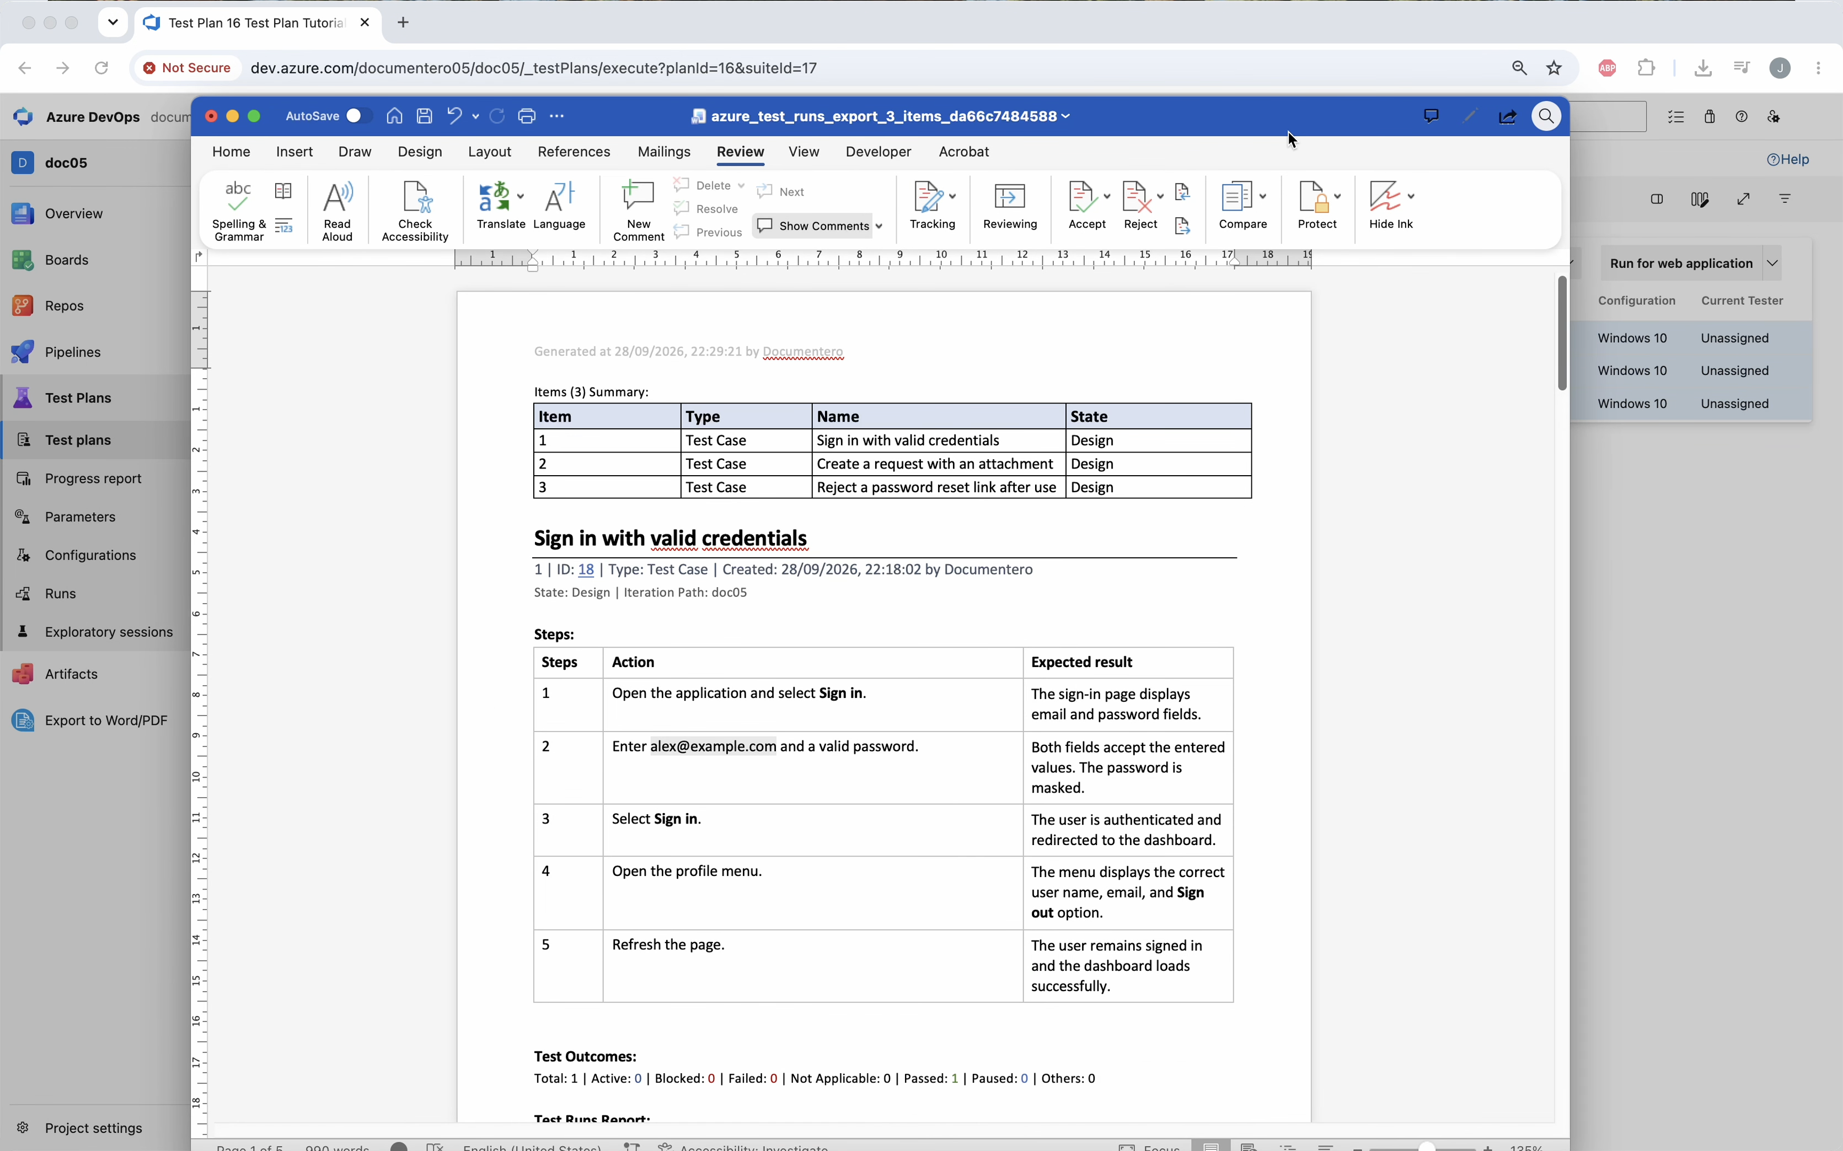Print the document via printer icon

point(527,116)
